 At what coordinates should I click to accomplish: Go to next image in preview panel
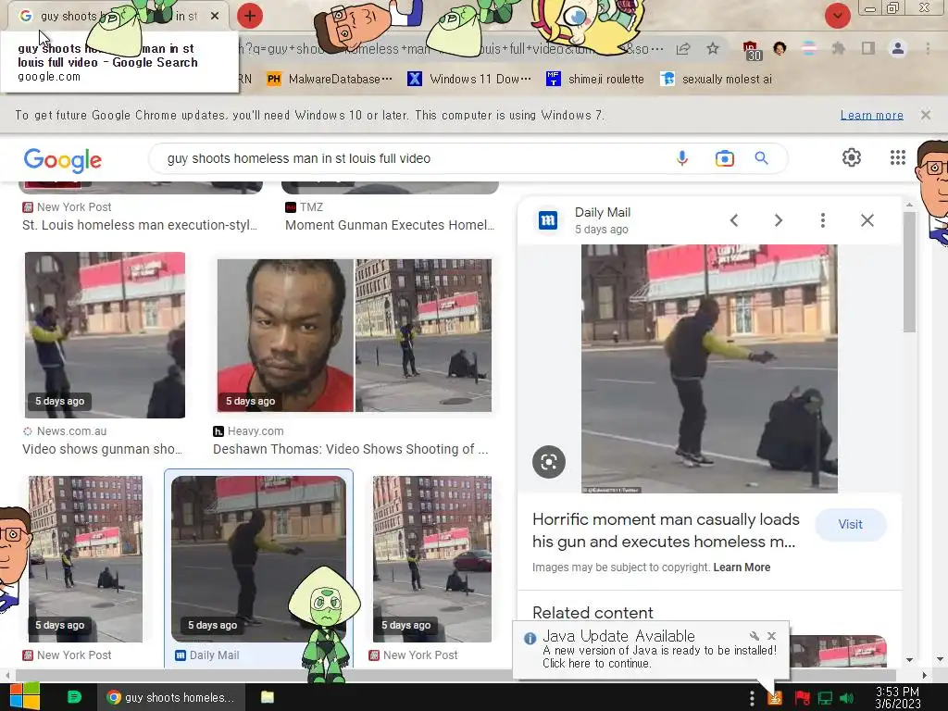coord(779,220)
